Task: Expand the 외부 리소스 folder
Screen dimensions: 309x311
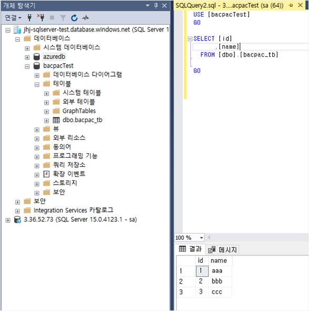Action: (37, 139)
